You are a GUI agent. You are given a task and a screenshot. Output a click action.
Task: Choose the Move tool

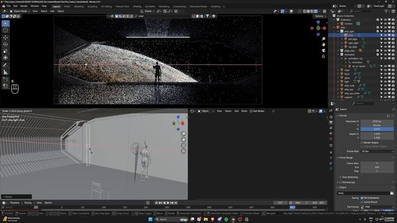(6, 38)
